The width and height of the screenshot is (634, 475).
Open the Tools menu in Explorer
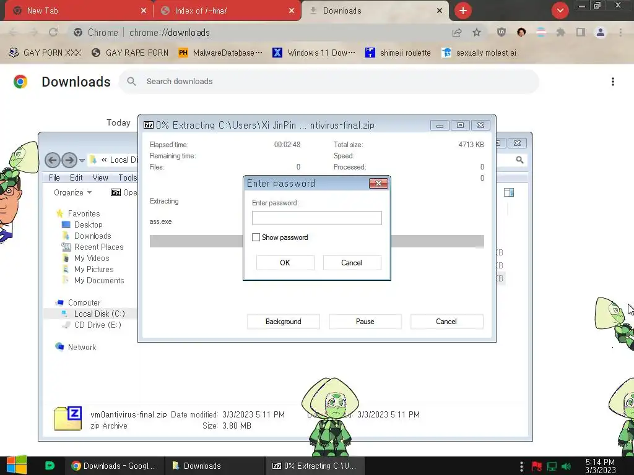pos(128,178)
